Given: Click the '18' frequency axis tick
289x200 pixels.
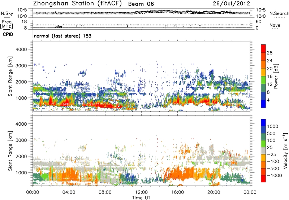Looking at the screenshot, I should [x=24, y=22].
